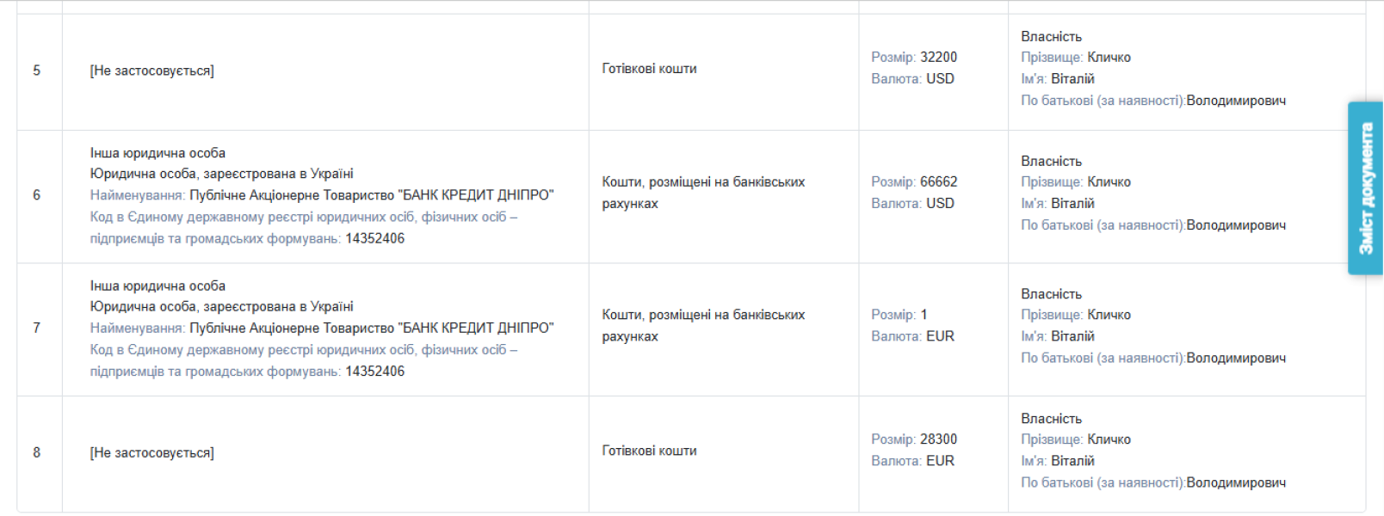Click the EUR currency in row 7
This screenshot has height=516, width=1384.
[x=940, y=336]
